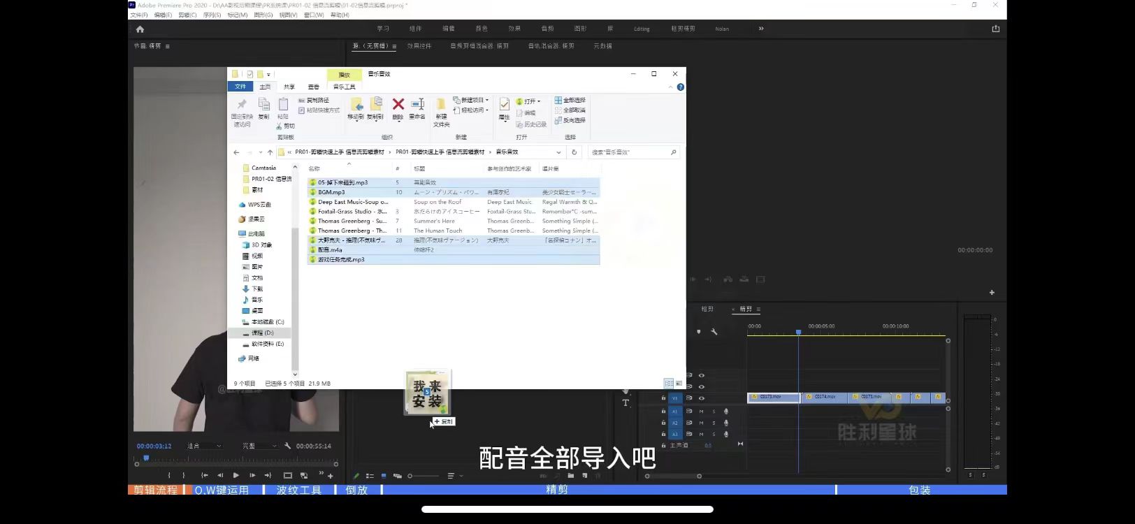Toggle lock on audio track A2
The image size is (1135, 524).
(663, 423)
